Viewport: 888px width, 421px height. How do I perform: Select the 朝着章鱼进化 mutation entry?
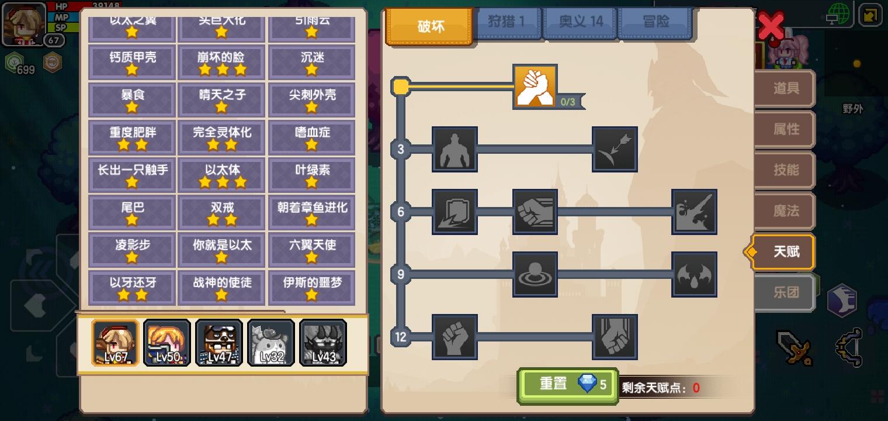tap(311, 212)
